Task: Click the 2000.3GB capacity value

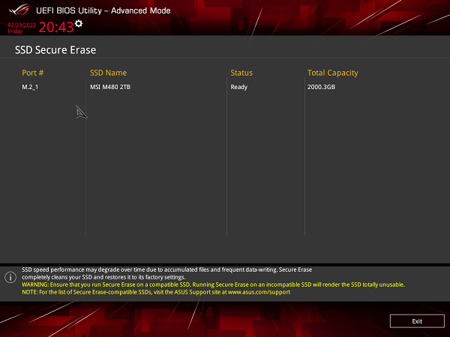Action: (x=322, y=88)
